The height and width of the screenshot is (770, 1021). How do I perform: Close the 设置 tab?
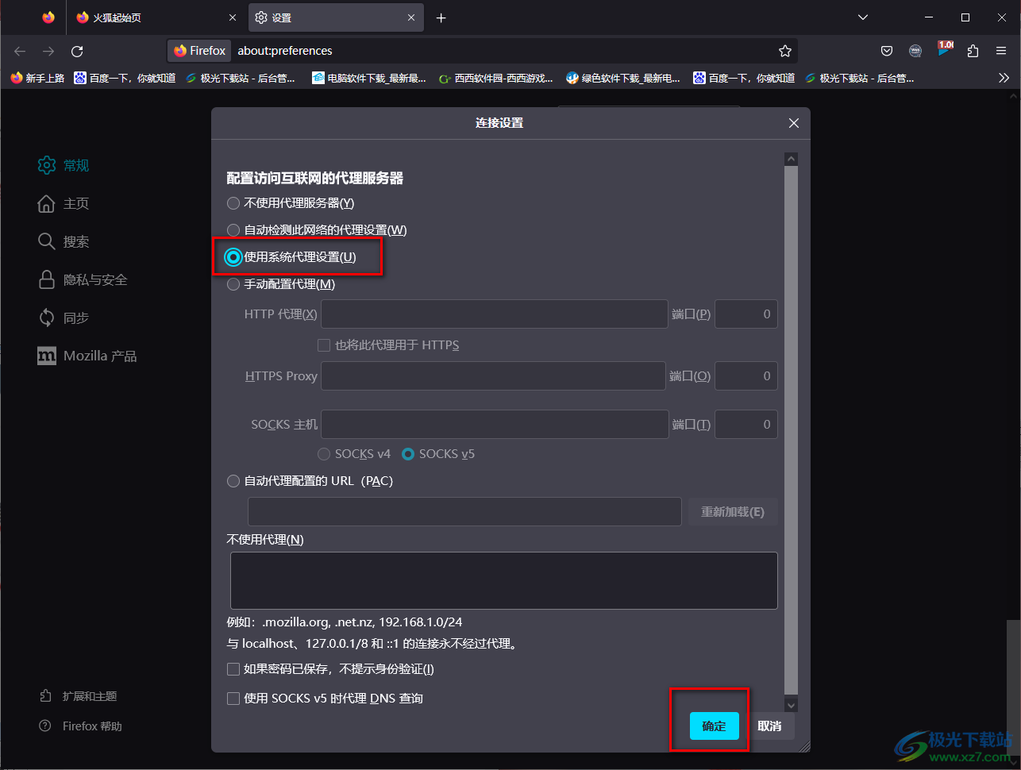[x=411, y=17]
